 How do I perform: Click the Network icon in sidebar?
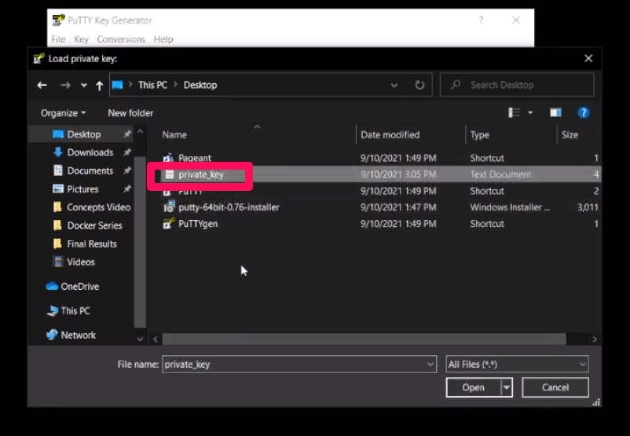point(52,335)
